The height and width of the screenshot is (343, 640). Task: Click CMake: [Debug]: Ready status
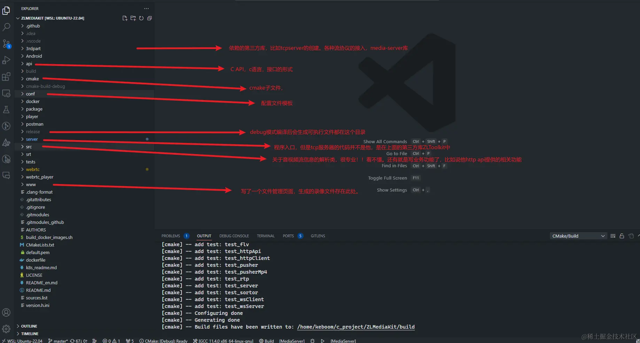163,341
